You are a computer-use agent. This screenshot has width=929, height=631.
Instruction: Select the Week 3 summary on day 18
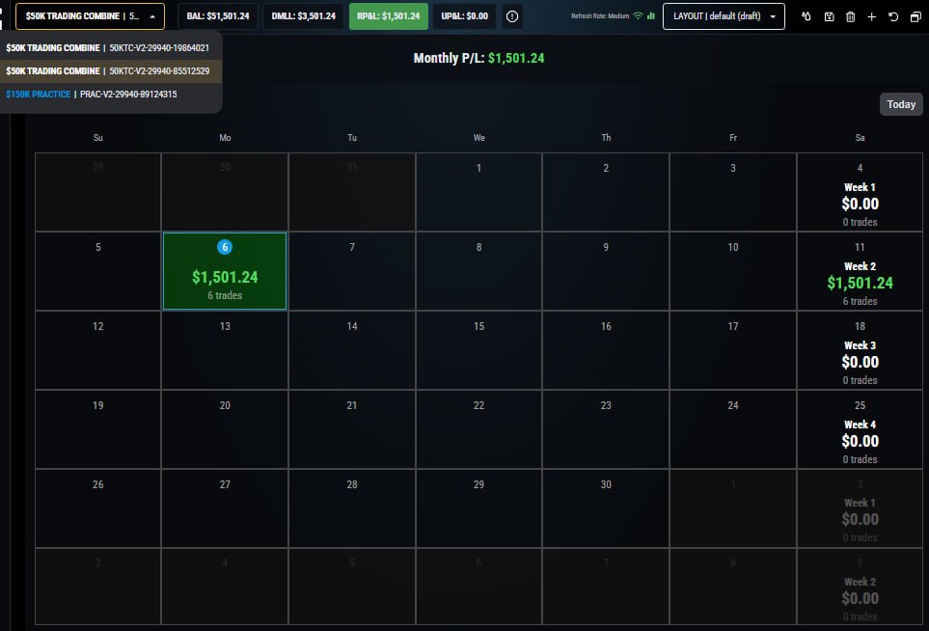pos(860,350)
